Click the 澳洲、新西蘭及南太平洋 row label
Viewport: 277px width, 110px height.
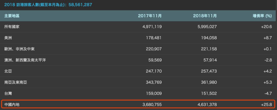tap(25, 60)
